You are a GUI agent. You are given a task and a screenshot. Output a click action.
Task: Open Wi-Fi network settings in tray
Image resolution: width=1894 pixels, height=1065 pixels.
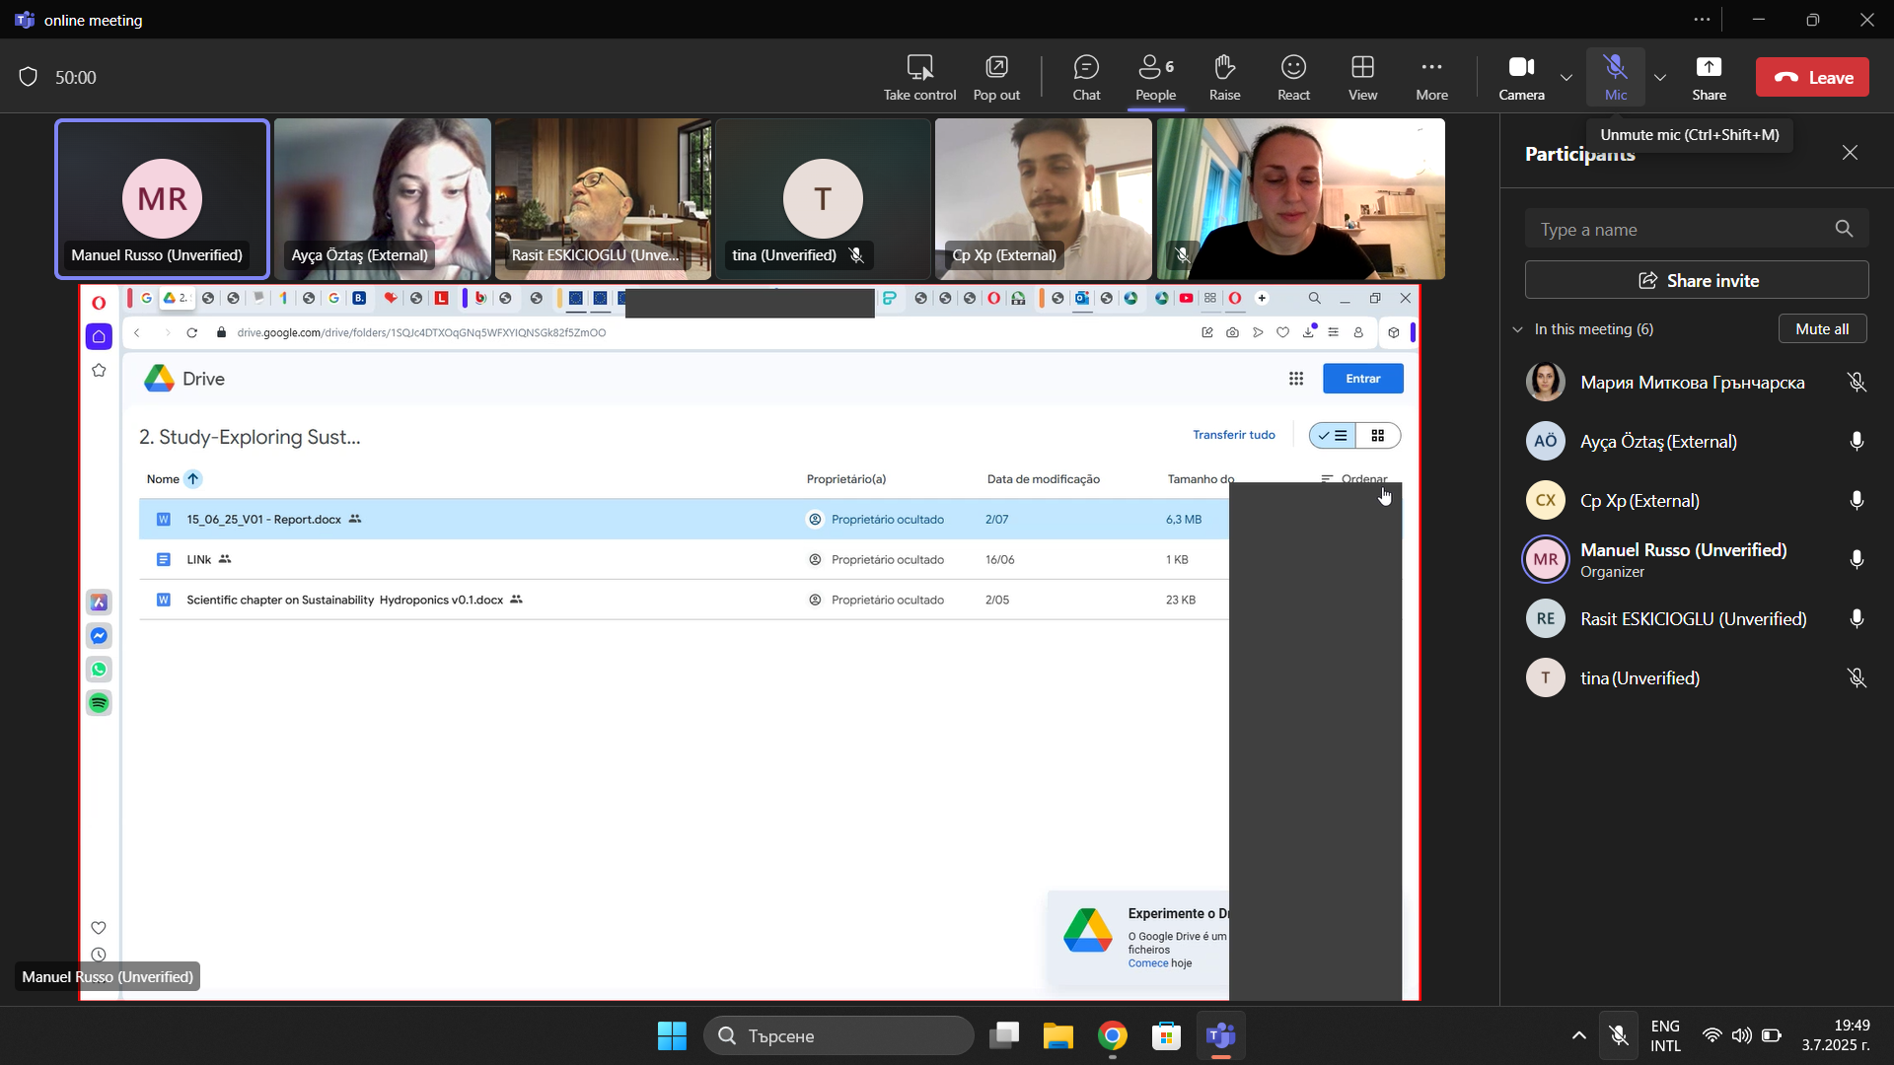tap(1712, 1035)
